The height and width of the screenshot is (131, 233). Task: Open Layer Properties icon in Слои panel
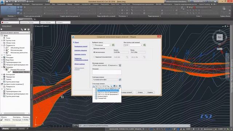[182, 8]
